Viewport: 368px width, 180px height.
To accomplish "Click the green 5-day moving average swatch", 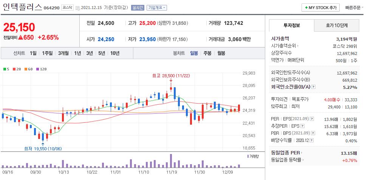I will click(x=5, y=69).
